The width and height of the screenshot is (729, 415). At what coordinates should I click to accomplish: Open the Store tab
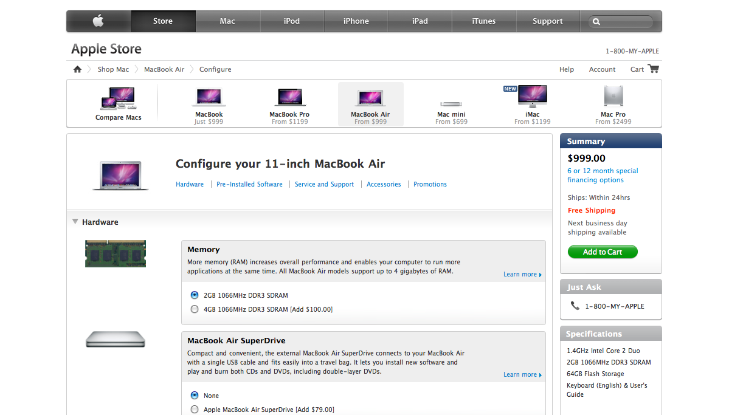click(x=163, y=21)
